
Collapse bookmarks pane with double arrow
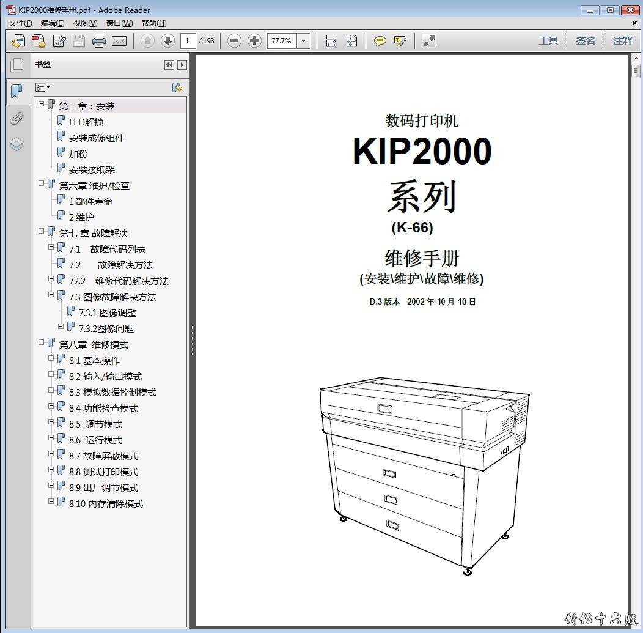click(169, 65)
